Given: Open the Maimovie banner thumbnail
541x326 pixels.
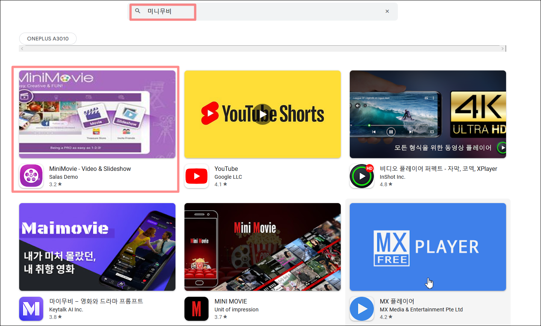Looking at the screenshot, I should click(97, 247).
